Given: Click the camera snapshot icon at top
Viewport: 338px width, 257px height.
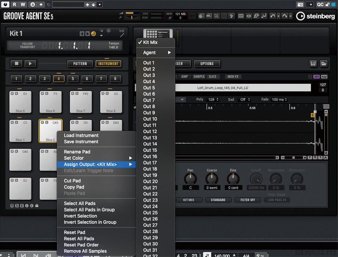Looking at the screenshot, I should [300, 5].
